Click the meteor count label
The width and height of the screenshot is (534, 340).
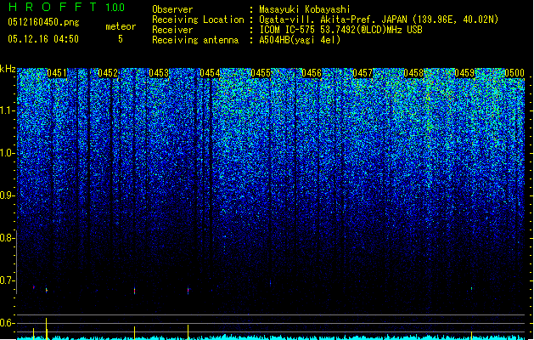click(x=121, y=26)
